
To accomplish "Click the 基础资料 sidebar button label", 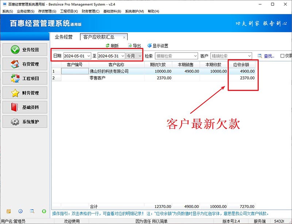I will [31, 107].
